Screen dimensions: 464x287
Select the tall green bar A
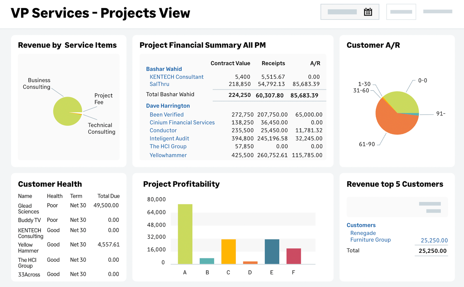[185, 234]
